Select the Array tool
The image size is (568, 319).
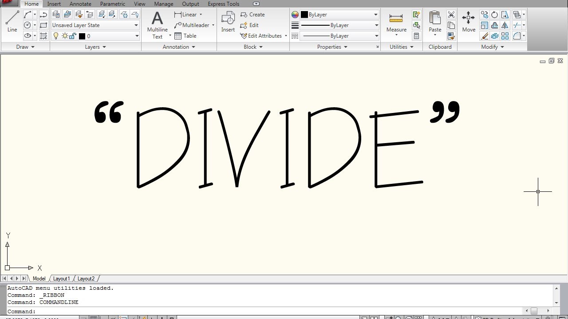click(x=505, y=36)
